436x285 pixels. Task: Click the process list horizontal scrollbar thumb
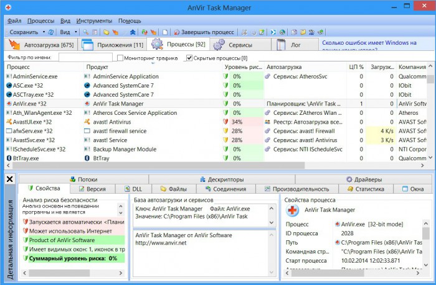[158, 166]
